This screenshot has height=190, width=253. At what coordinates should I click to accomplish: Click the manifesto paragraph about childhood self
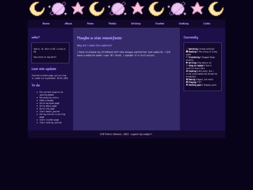tap(124, 53)
